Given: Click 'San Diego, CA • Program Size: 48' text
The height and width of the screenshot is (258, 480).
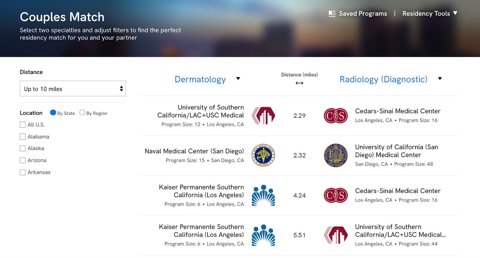Looking at the screenshot, I should click(394, 164).
